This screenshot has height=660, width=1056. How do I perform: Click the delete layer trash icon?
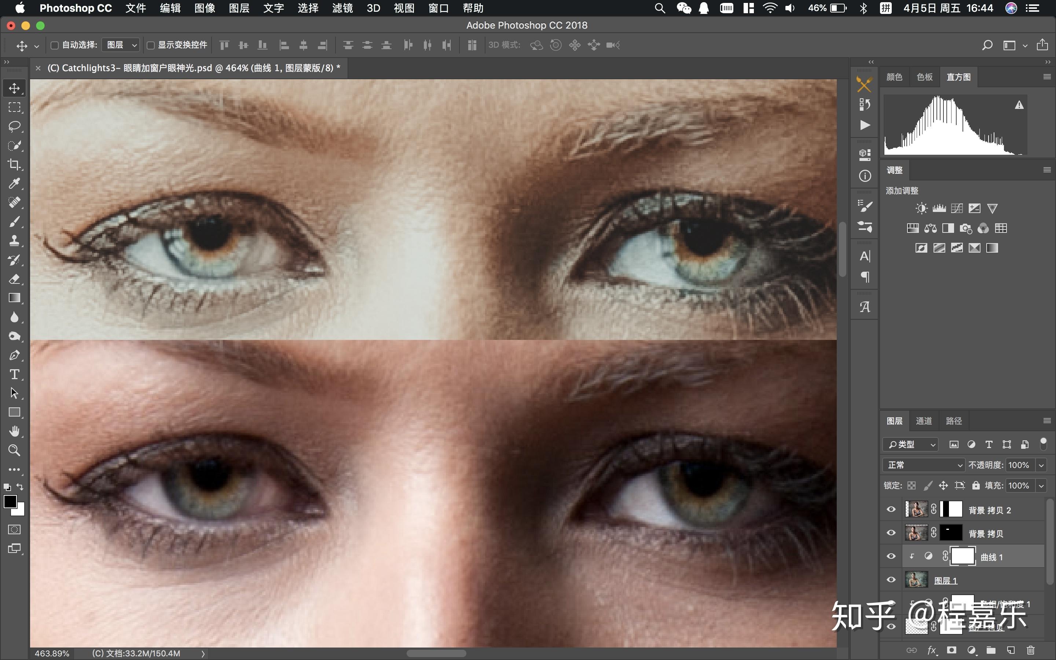[1030, 650]
